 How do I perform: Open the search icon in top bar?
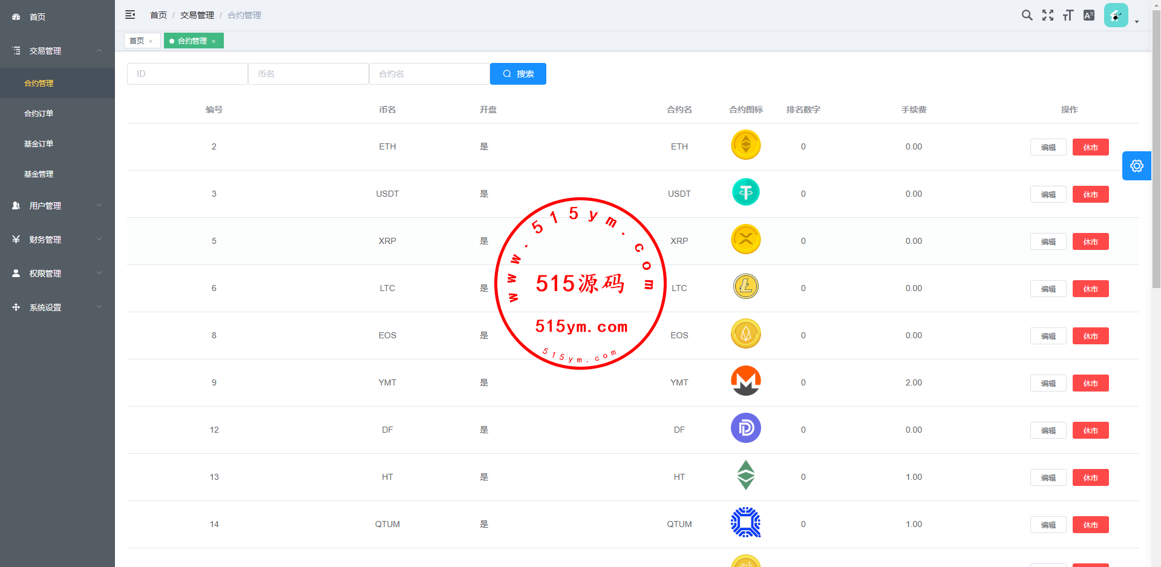[x=1027, y=15]
